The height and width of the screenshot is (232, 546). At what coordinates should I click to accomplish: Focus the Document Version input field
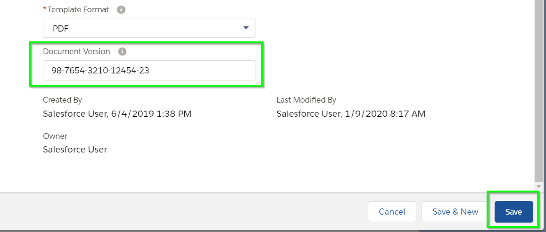[x=149, y=71]
